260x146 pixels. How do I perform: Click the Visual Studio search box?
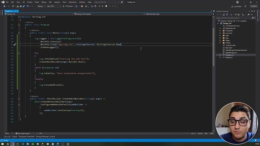point(108,2)
